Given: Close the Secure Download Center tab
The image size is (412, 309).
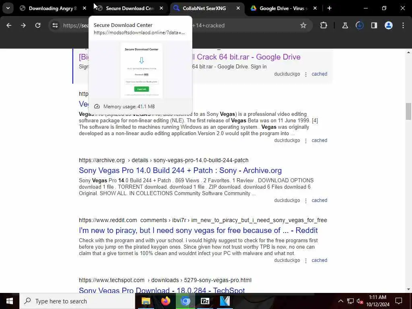Looking at the screenshot, I should click(161, 8).
